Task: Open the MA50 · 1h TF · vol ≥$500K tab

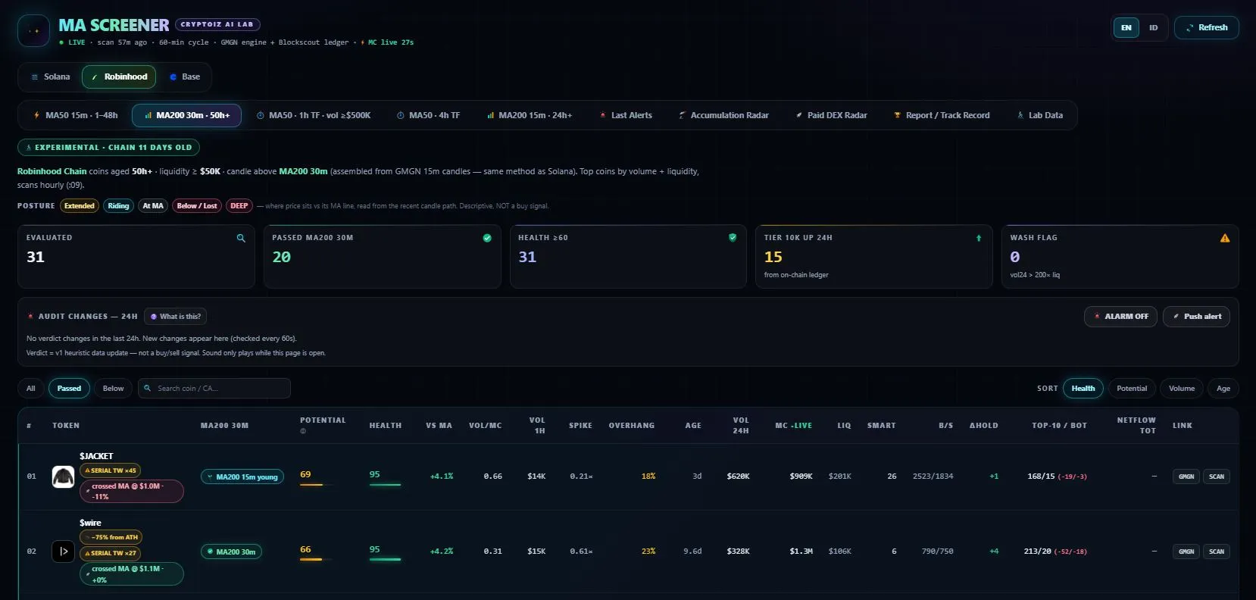Action: [314, 115]
